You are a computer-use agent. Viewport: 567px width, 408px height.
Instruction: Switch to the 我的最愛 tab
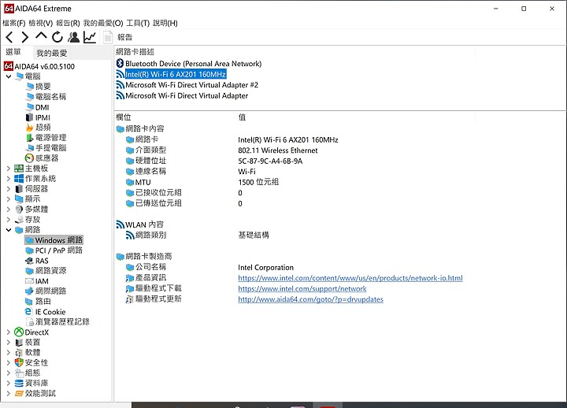click(x=52, y=54)
